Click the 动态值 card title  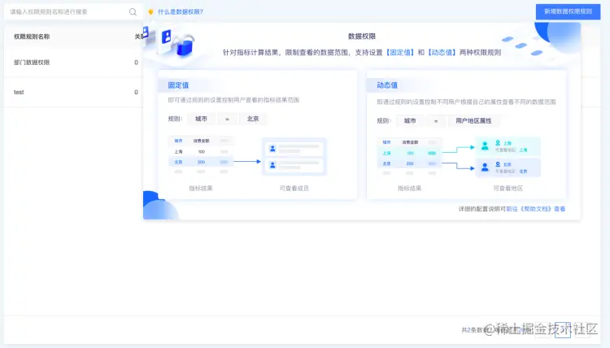387,85
